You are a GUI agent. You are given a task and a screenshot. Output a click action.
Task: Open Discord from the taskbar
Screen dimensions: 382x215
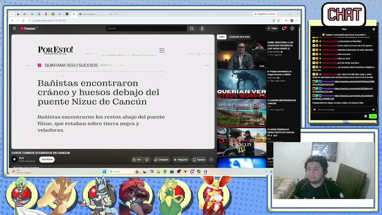pyautogui.click(x=192, y=172)
